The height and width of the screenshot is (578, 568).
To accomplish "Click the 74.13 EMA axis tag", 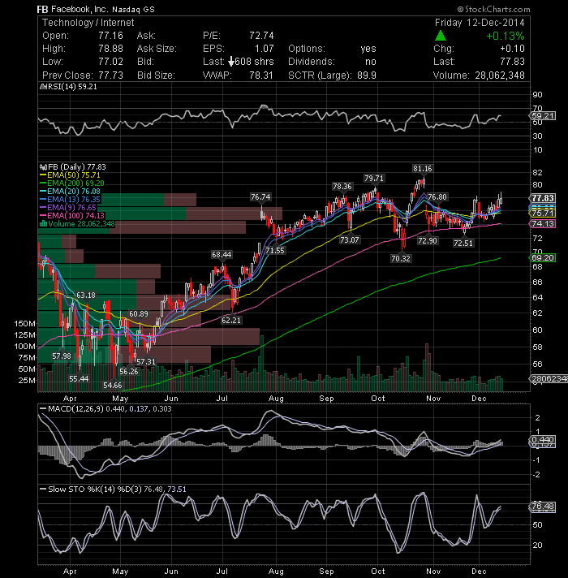I will point(542,224).
